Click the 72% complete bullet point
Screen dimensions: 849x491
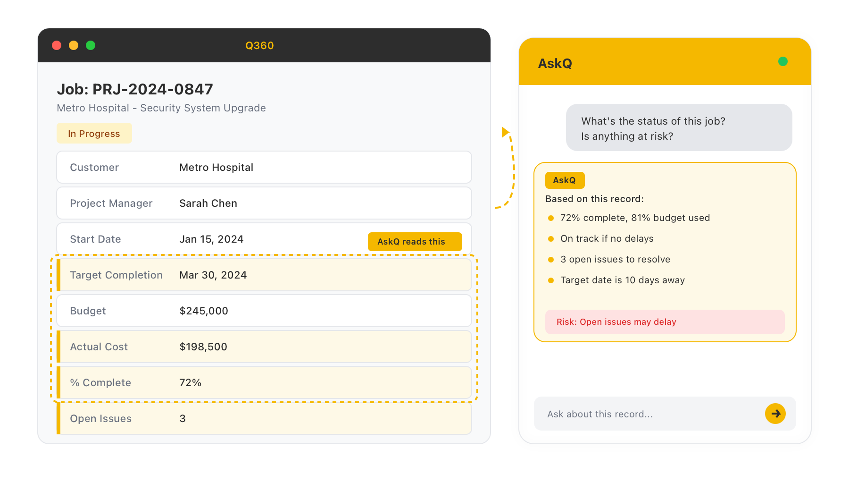tap(550, 218)
